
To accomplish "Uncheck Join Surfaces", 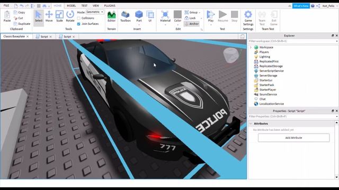I will click(79, 24).
